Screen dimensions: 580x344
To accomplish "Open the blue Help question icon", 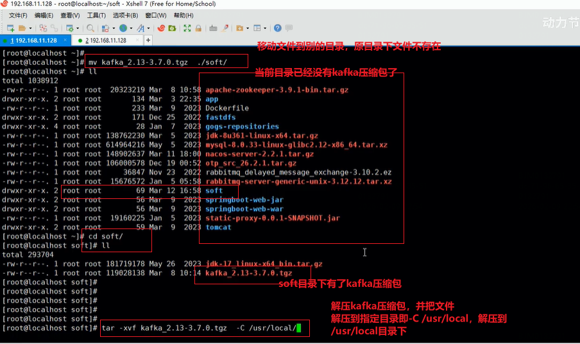I will [x=277, y=28].
